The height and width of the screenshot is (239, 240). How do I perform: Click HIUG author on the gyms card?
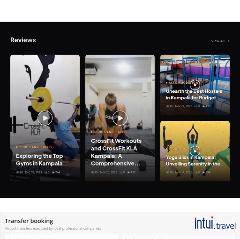[19, 172]
